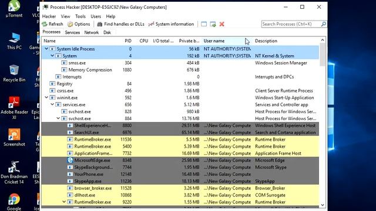Collapse the services.exe tree node
376x211 pixels.
point(52,104)
